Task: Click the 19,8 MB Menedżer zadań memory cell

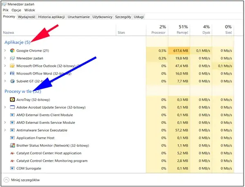Action: (x=179, y=58)
